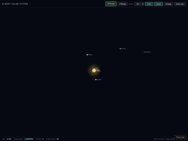Viewport: 188px width, 141px height.
Task: Click the Steps/frame value 20
Action: (x=57, y=139)
